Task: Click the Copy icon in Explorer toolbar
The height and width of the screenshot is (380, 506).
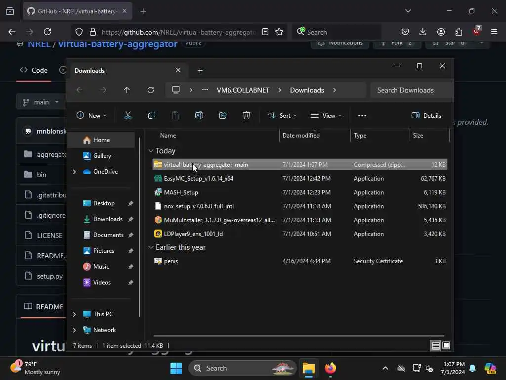Action: (151, 115)
